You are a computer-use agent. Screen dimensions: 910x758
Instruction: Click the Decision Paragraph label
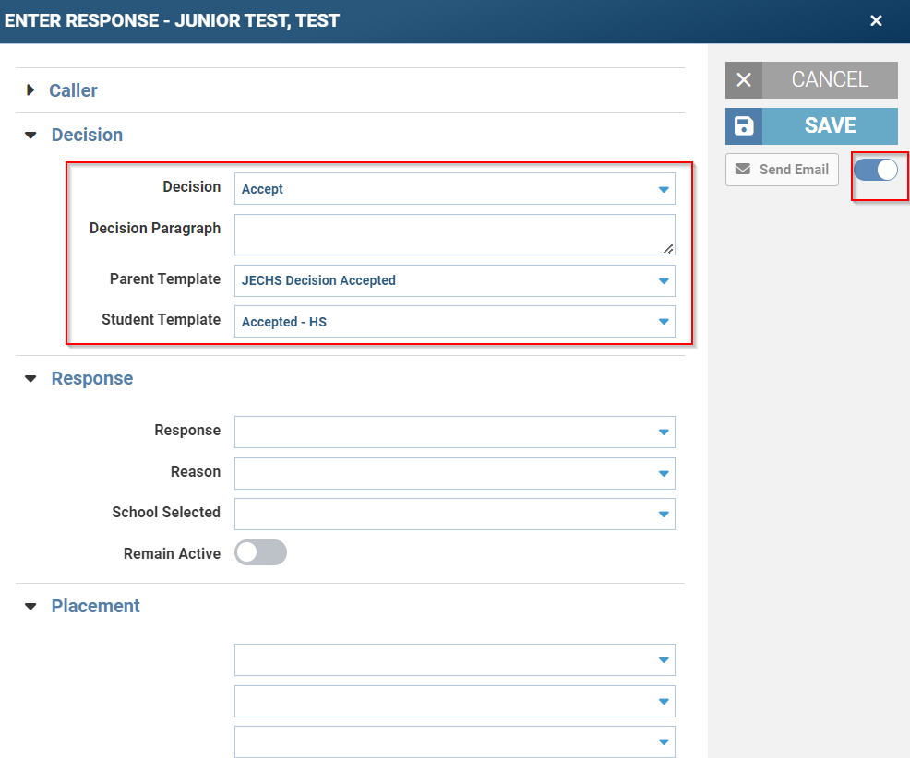pos(155,229)
